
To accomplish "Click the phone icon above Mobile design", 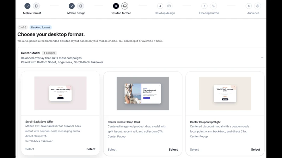I will (81, 6).
